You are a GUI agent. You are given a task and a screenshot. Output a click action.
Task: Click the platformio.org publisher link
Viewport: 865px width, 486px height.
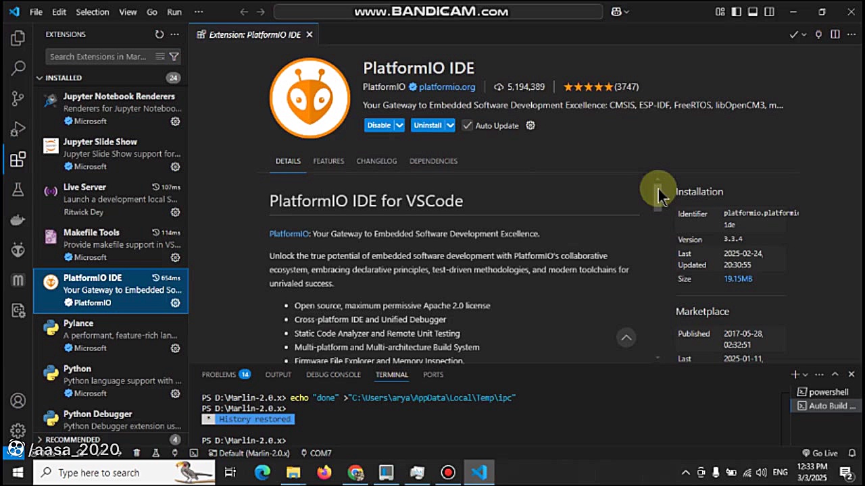(x=447, y=87)
